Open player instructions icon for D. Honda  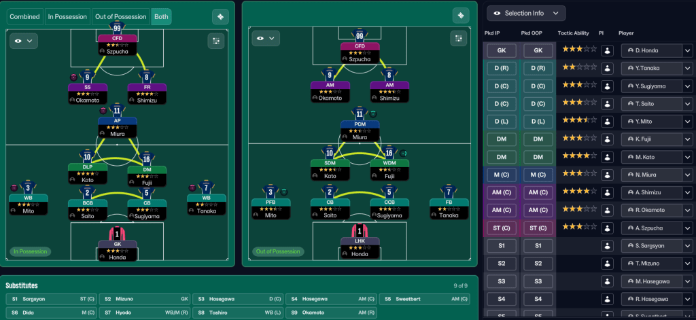point(607,50)
